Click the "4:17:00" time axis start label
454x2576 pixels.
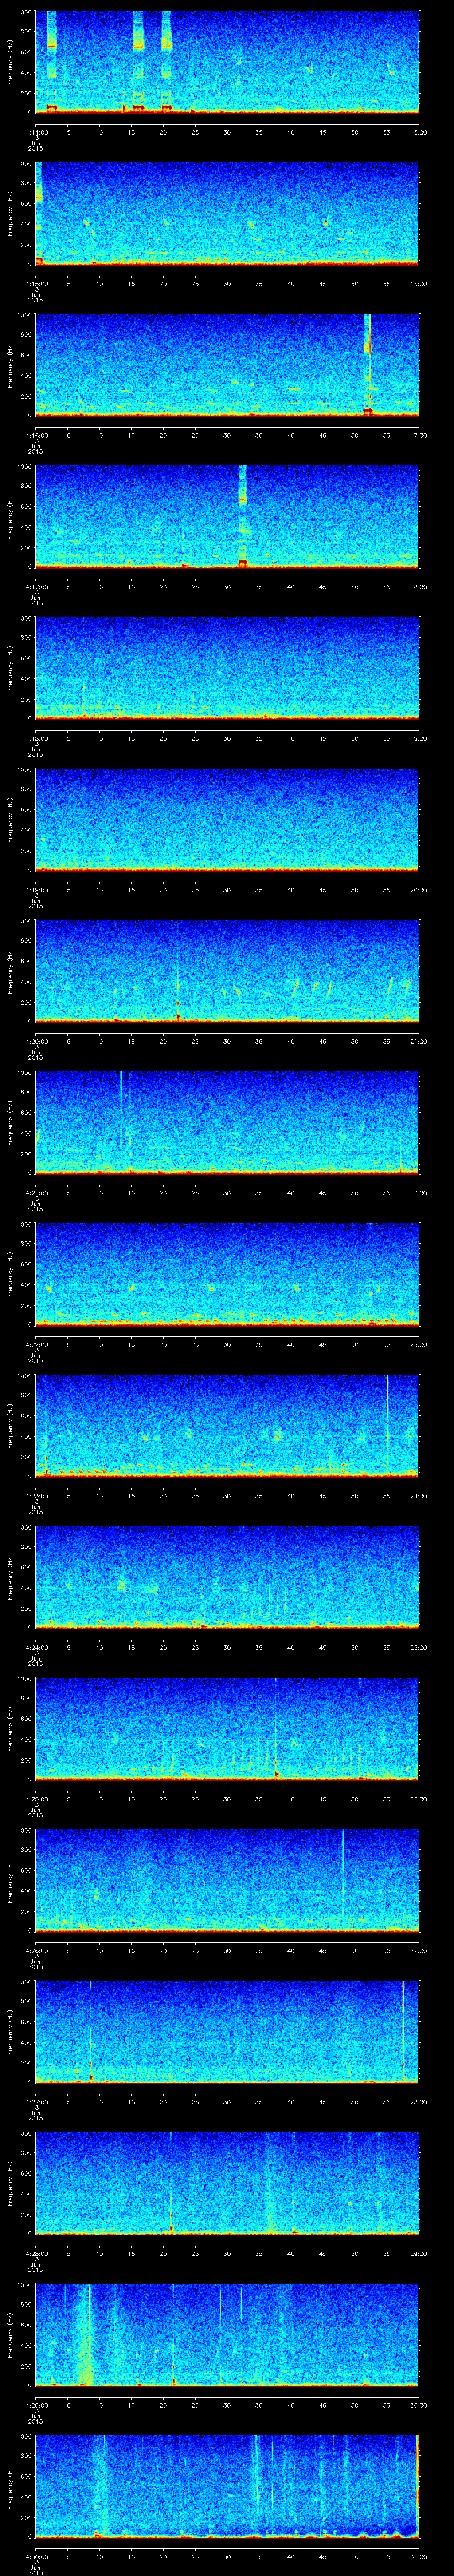click(x=36, y=586)
